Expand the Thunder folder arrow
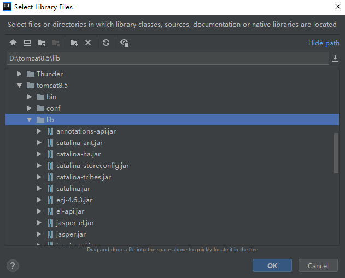 tap(19, 74)
